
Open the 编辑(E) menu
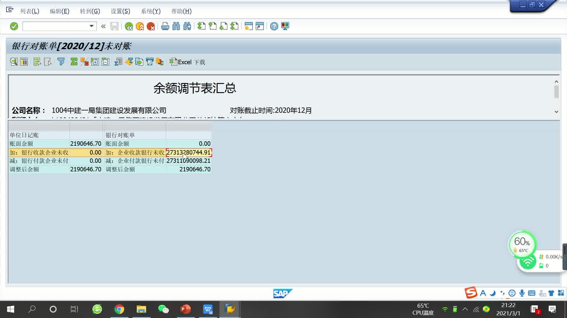point(59,11)
